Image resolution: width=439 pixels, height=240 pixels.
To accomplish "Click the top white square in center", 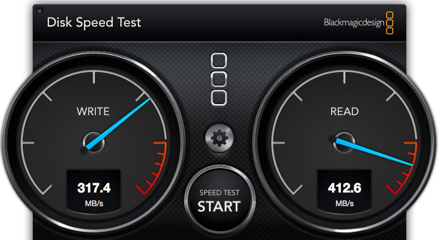I will pyautogui.click(x=219, y=61).
